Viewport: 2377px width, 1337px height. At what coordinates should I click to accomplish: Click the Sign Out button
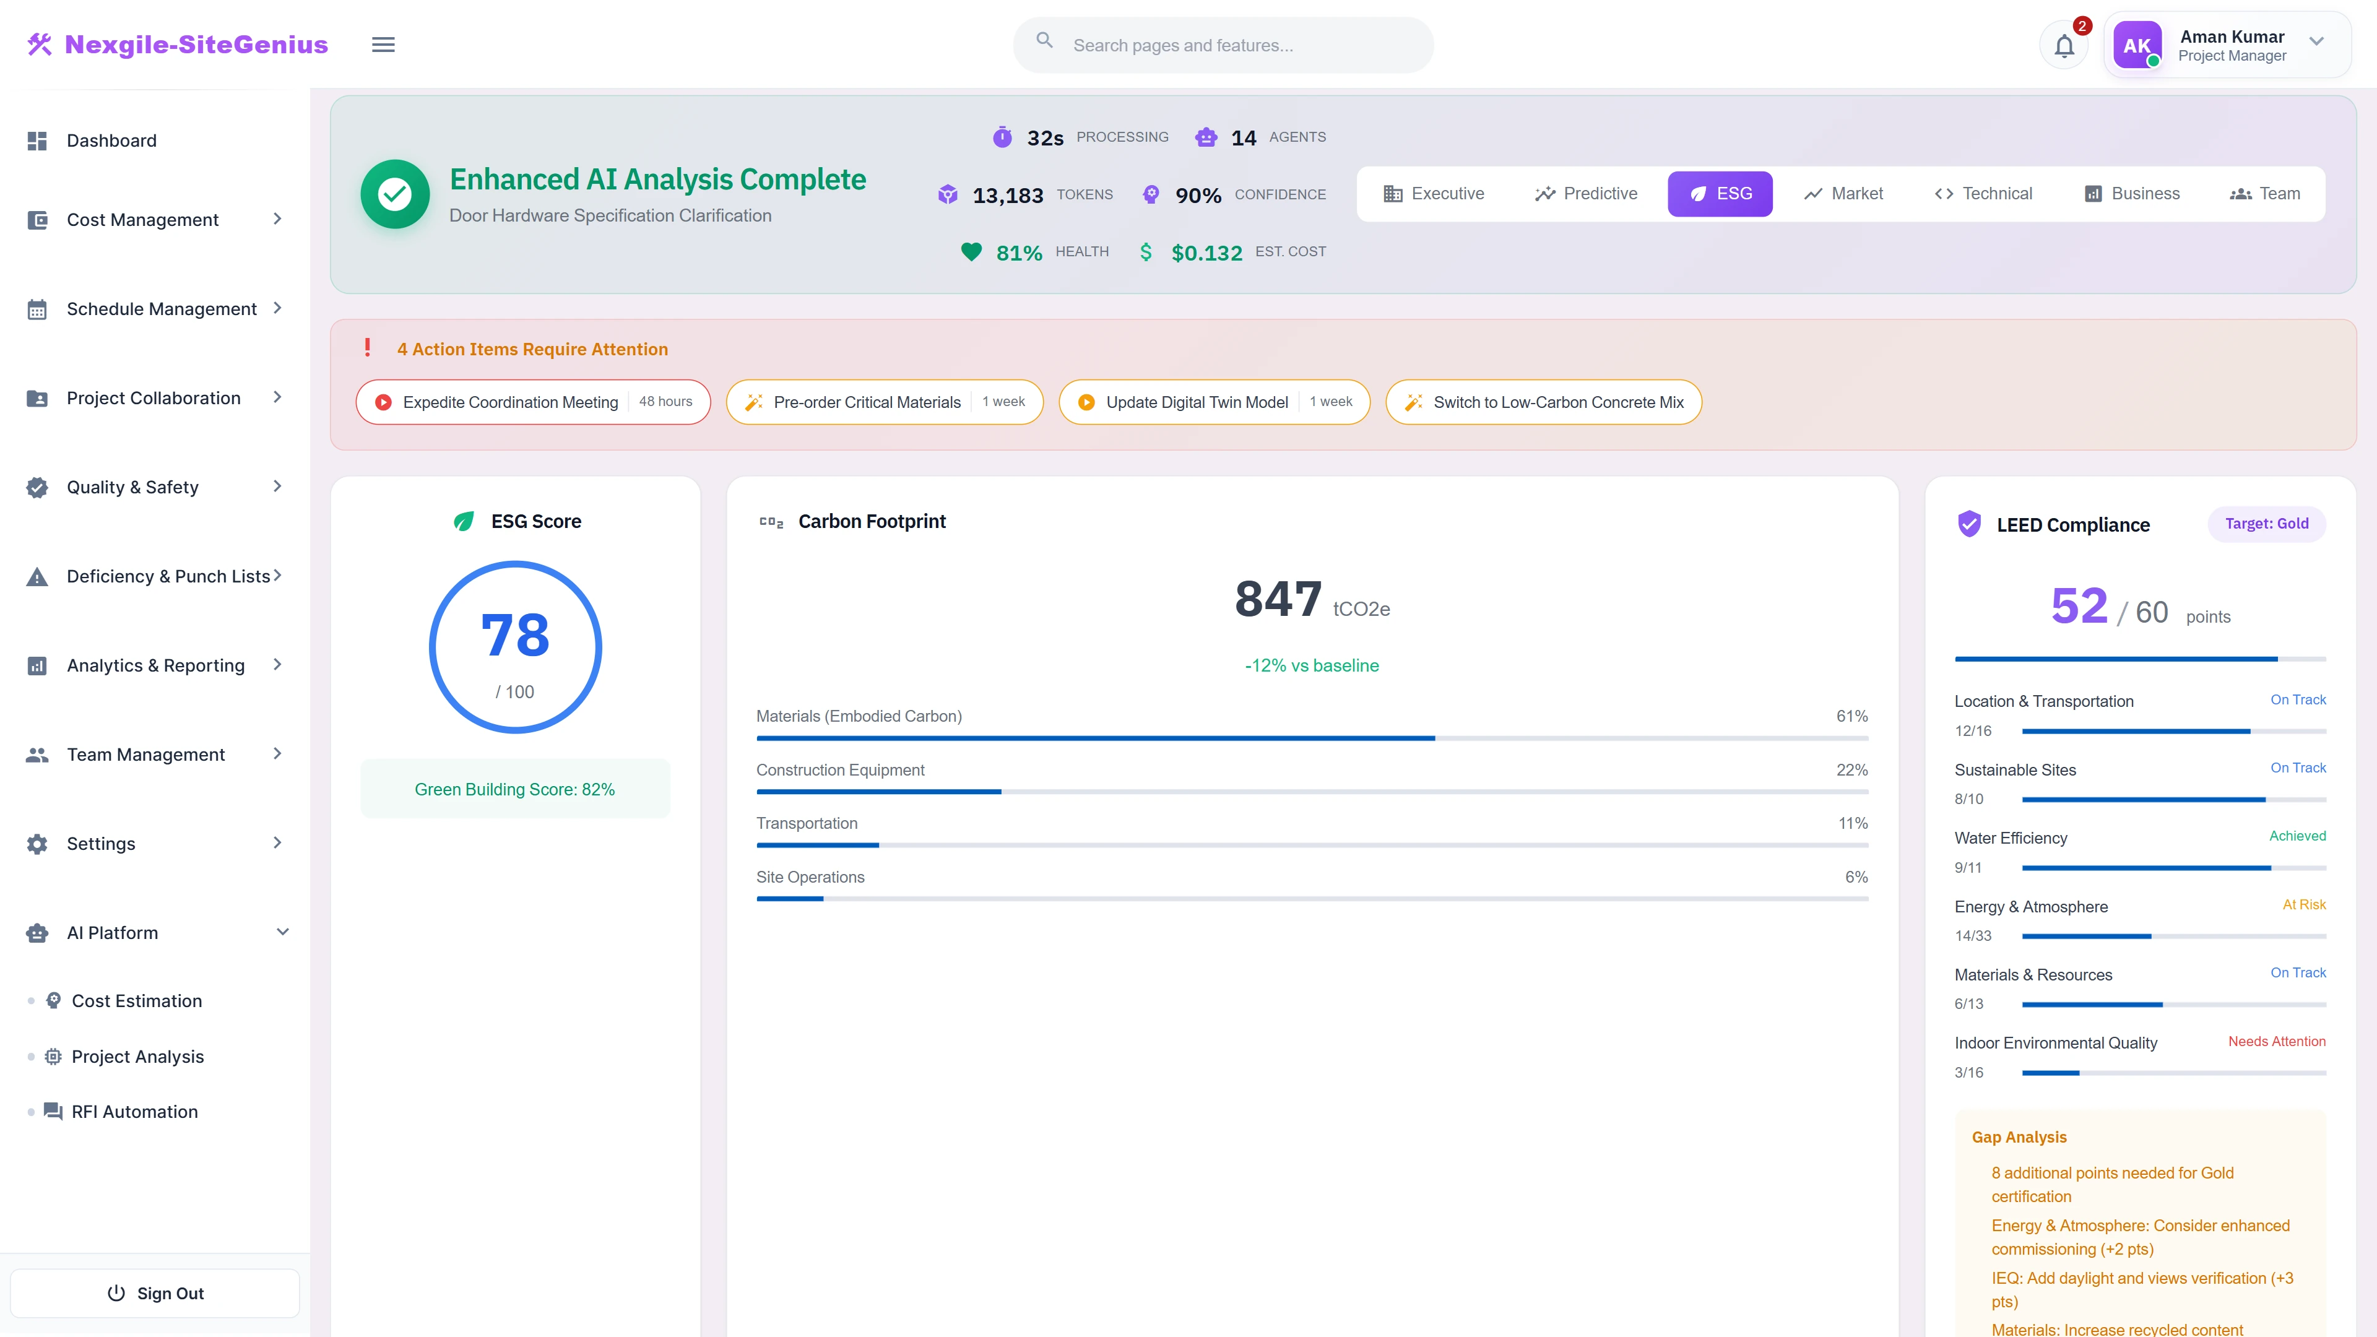point(155,1292)
